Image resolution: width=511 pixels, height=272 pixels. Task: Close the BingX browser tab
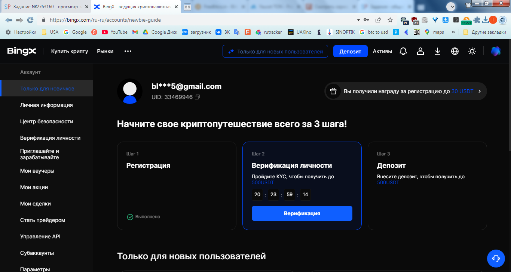click(x=176, y=7)
